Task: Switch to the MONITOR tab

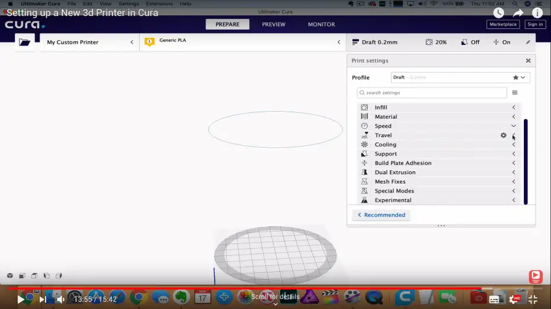Action: point(321,24)
